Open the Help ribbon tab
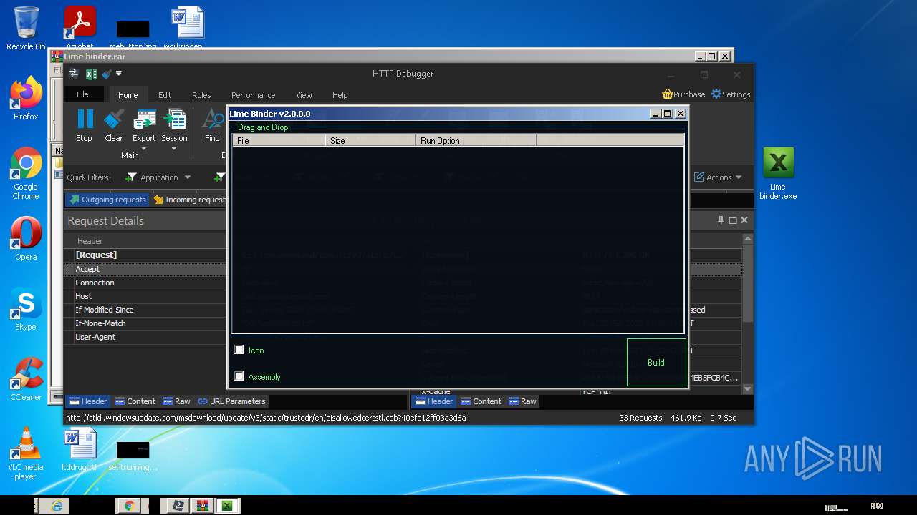The height and width of the screenshot is (515, 917). (340, 95)
